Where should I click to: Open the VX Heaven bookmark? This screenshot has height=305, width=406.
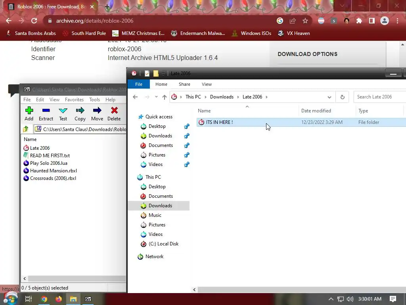tap(294, 33)
